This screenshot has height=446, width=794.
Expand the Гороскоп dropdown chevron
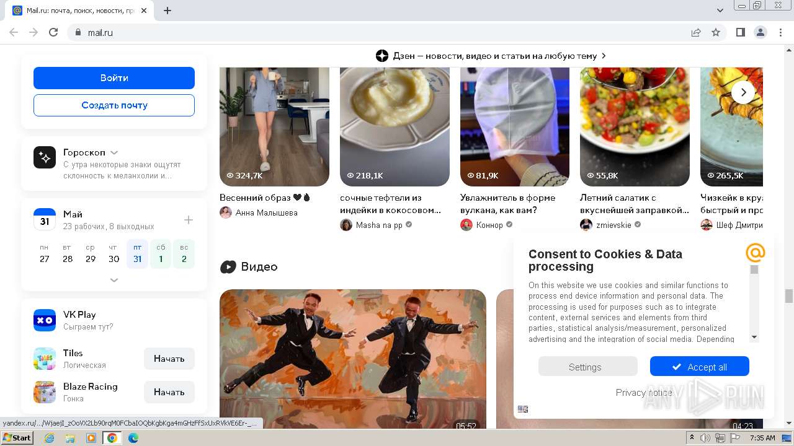click(x=114, y=152)
